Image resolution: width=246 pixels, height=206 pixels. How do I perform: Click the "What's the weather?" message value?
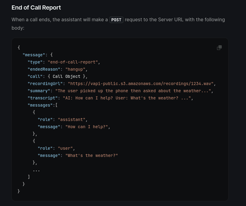[92, 155]
